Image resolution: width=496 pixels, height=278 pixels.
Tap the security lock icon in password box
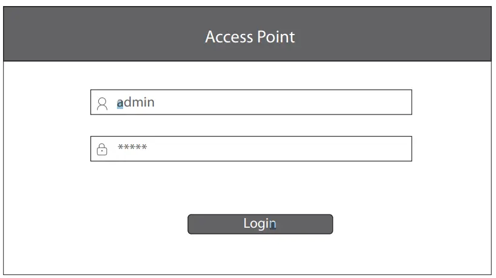(x=102, y=149)
